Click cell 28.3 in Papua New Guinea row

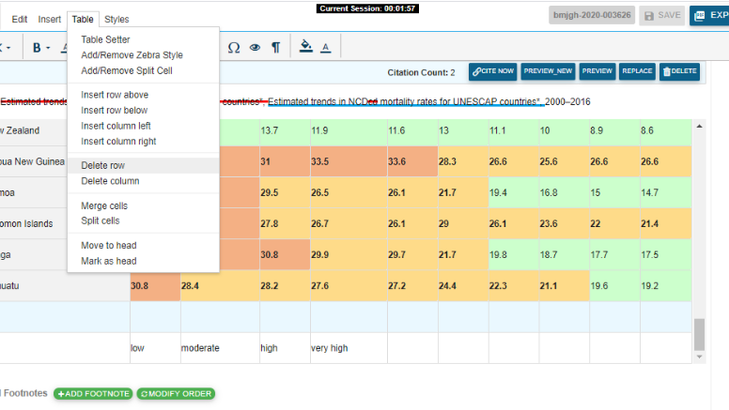(463, 161)
